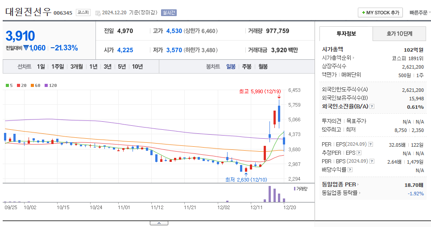Select the 3년 line chart period
Viewport: 431px width, 227px height.
point(108,66)
